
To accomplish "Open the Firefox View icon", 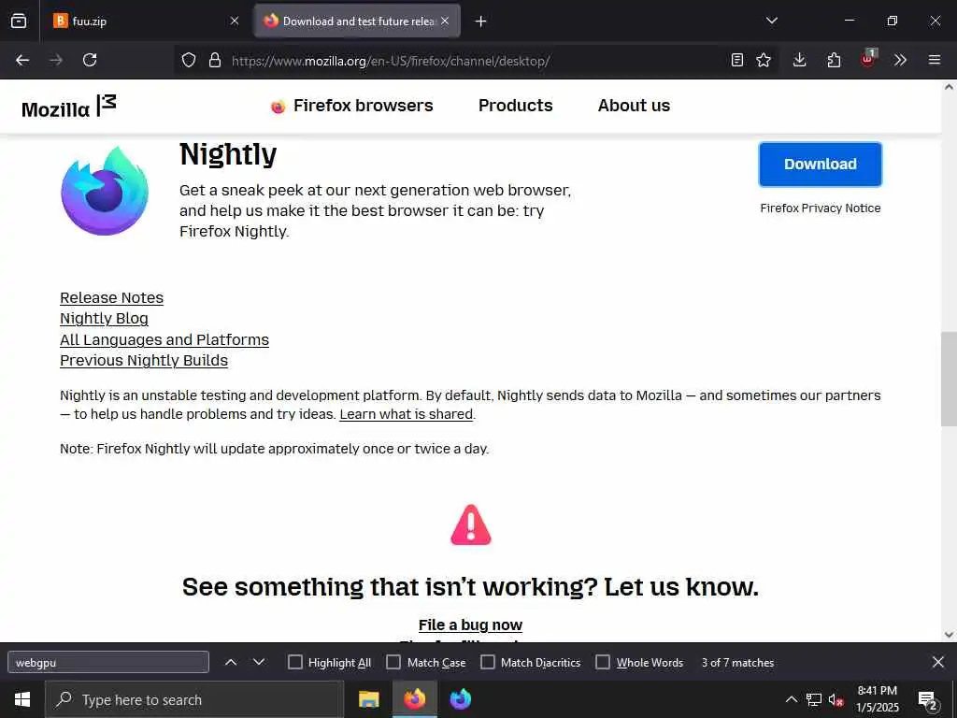I will (19, 21).
